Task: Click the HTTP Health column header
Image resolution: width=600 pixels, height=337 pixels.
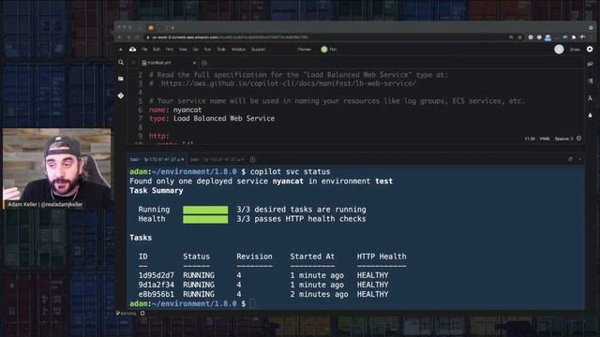Action: [x=382, y=256]
